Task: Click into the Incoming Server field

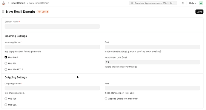Action: coord(52,47)
